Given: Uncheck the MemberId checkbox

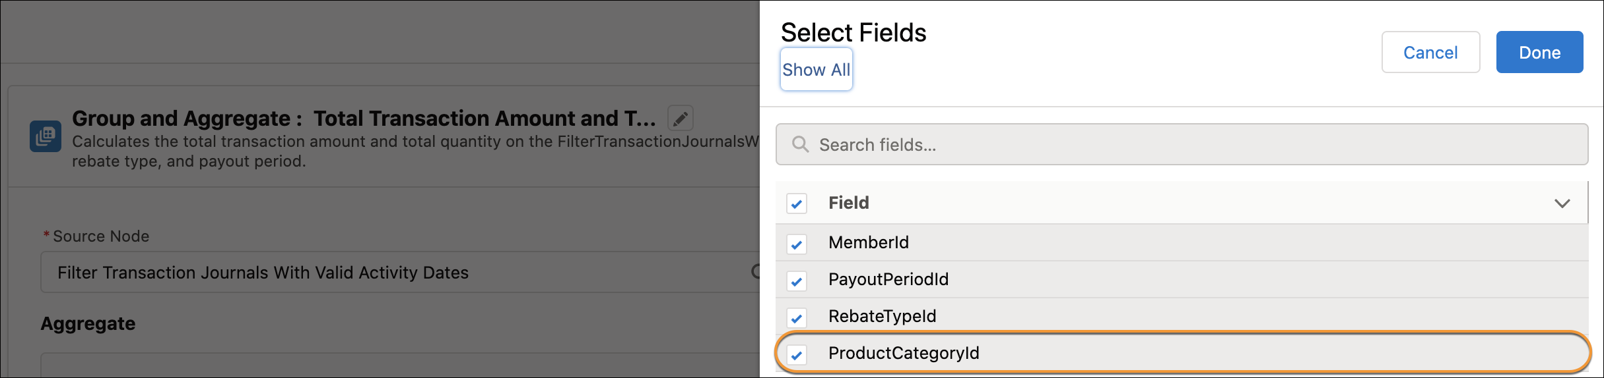Looking at the screenshot, I should click(797, 244).
